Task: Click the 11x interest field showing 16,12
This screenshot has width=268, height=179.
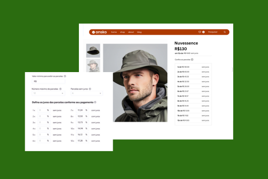Action: (82, 135)
